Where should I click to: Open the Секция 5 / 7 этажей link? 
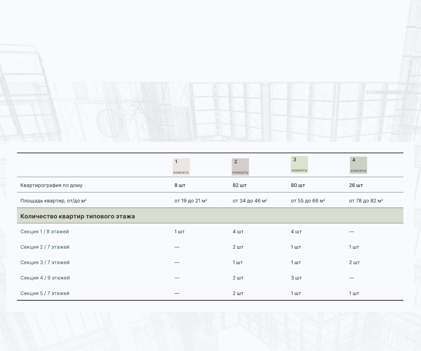[45, 293]
